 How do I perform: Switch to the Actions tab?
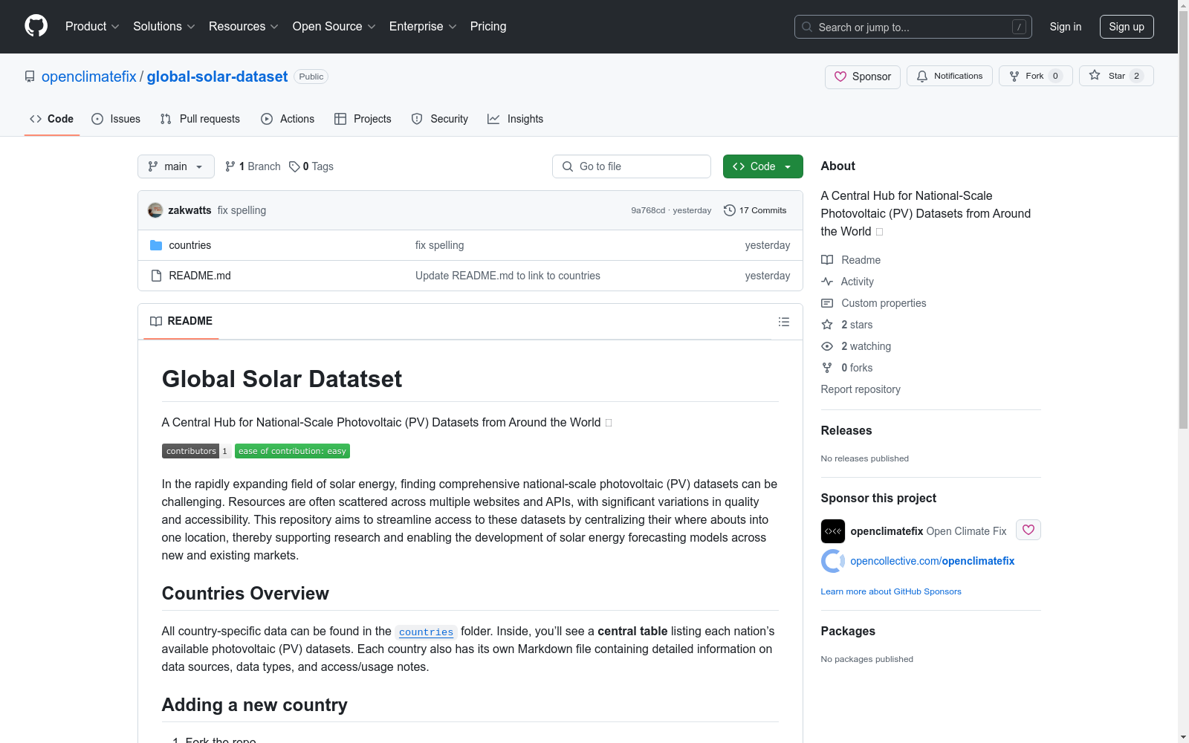[x=288, y=119]
